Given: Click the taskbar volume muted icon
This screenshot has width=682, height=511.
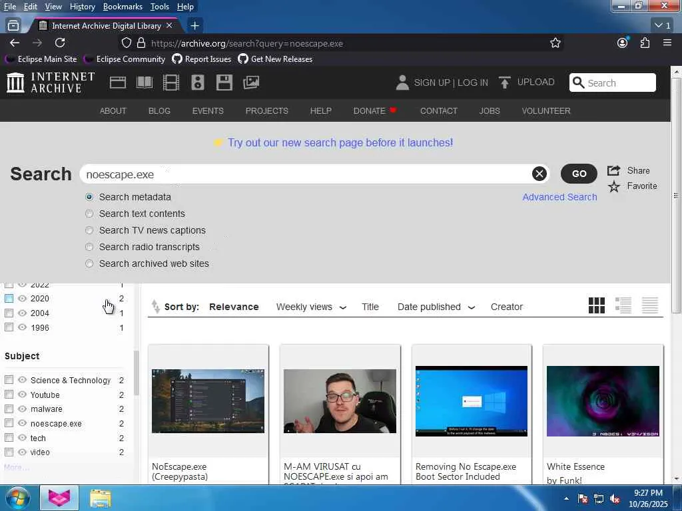Looking at the screenshot, I should pyautogui.click(x=615, y=499).
